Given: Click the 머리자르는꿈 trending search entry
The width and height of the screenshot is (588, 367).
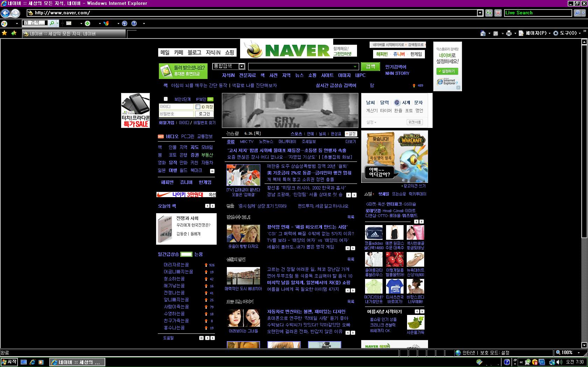Looking at the screenshot, I should coord(176,265).
